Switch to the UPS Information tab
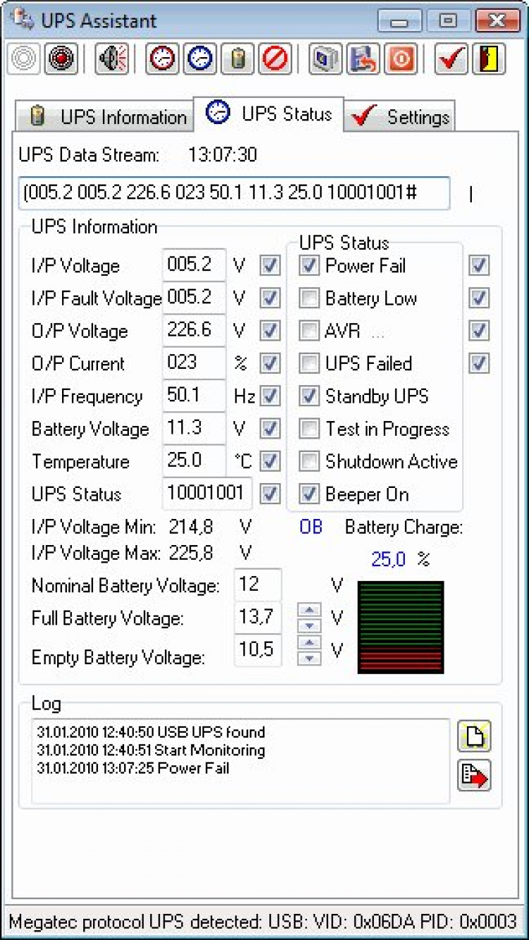Viewport: 529px width, 940px height. [103, 117]
